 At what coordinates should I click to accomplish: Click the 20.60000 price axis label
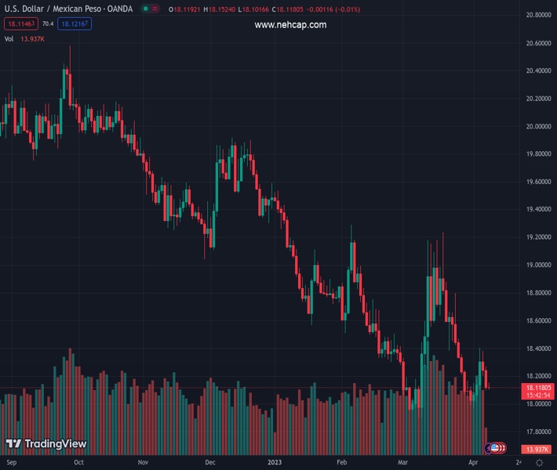pos(538,43)
